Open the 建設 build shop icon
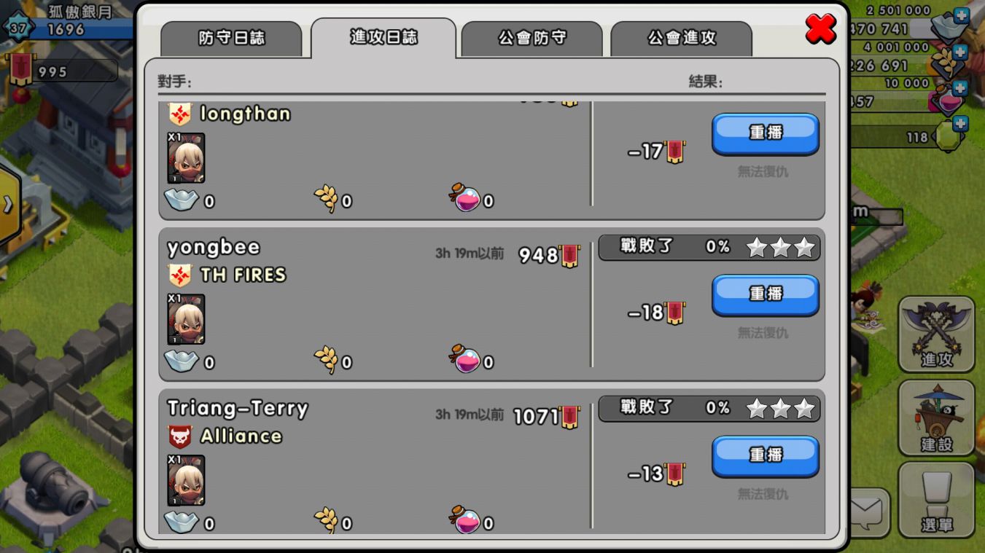The image size is (985, 553). click(937, 417)
